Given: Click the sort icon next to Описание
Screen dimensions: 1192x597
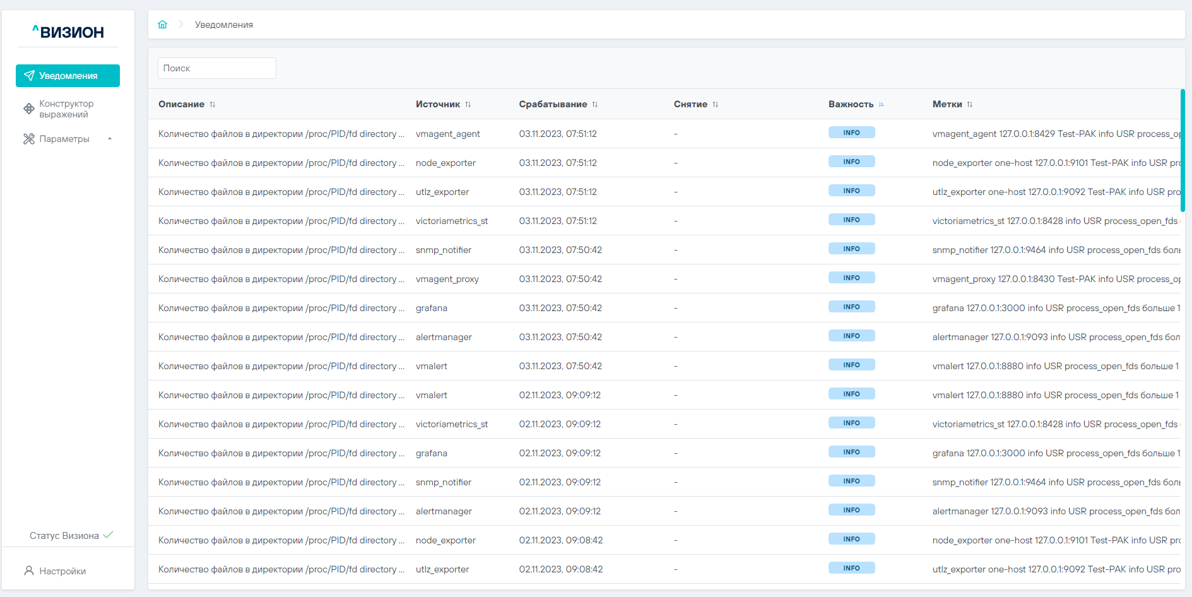Looking at the screenshot, I should pos(213,105).
